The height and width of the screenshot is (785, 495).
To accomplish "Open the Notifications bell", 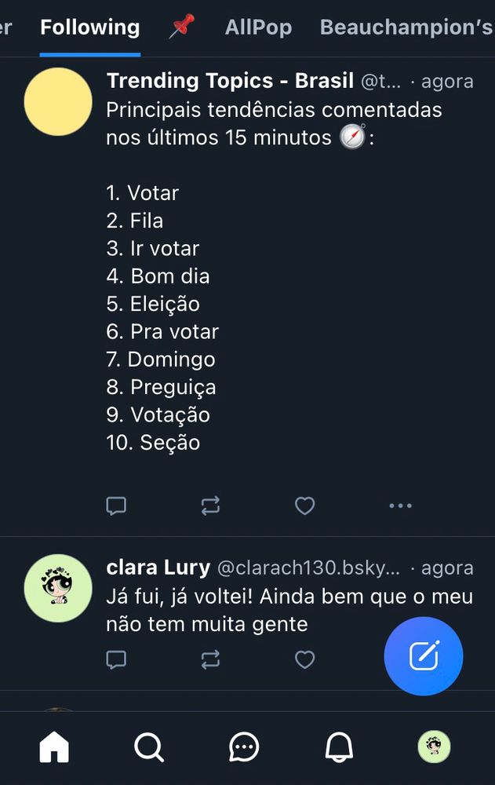I will [x=339, y=747].
